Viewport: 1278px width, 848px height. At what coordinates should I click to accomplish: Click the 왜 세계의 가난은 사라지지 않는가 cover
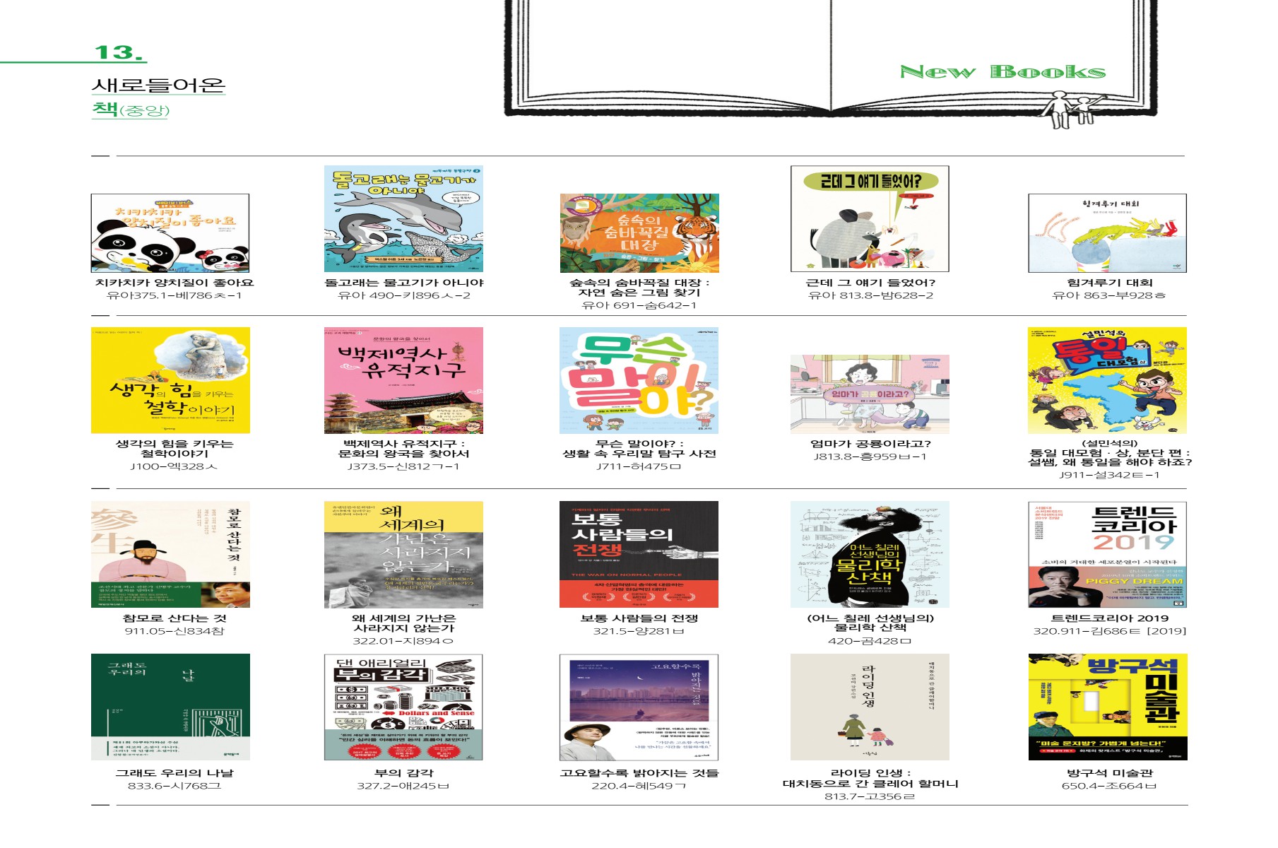pyautogui.click(x=403, y=555)
